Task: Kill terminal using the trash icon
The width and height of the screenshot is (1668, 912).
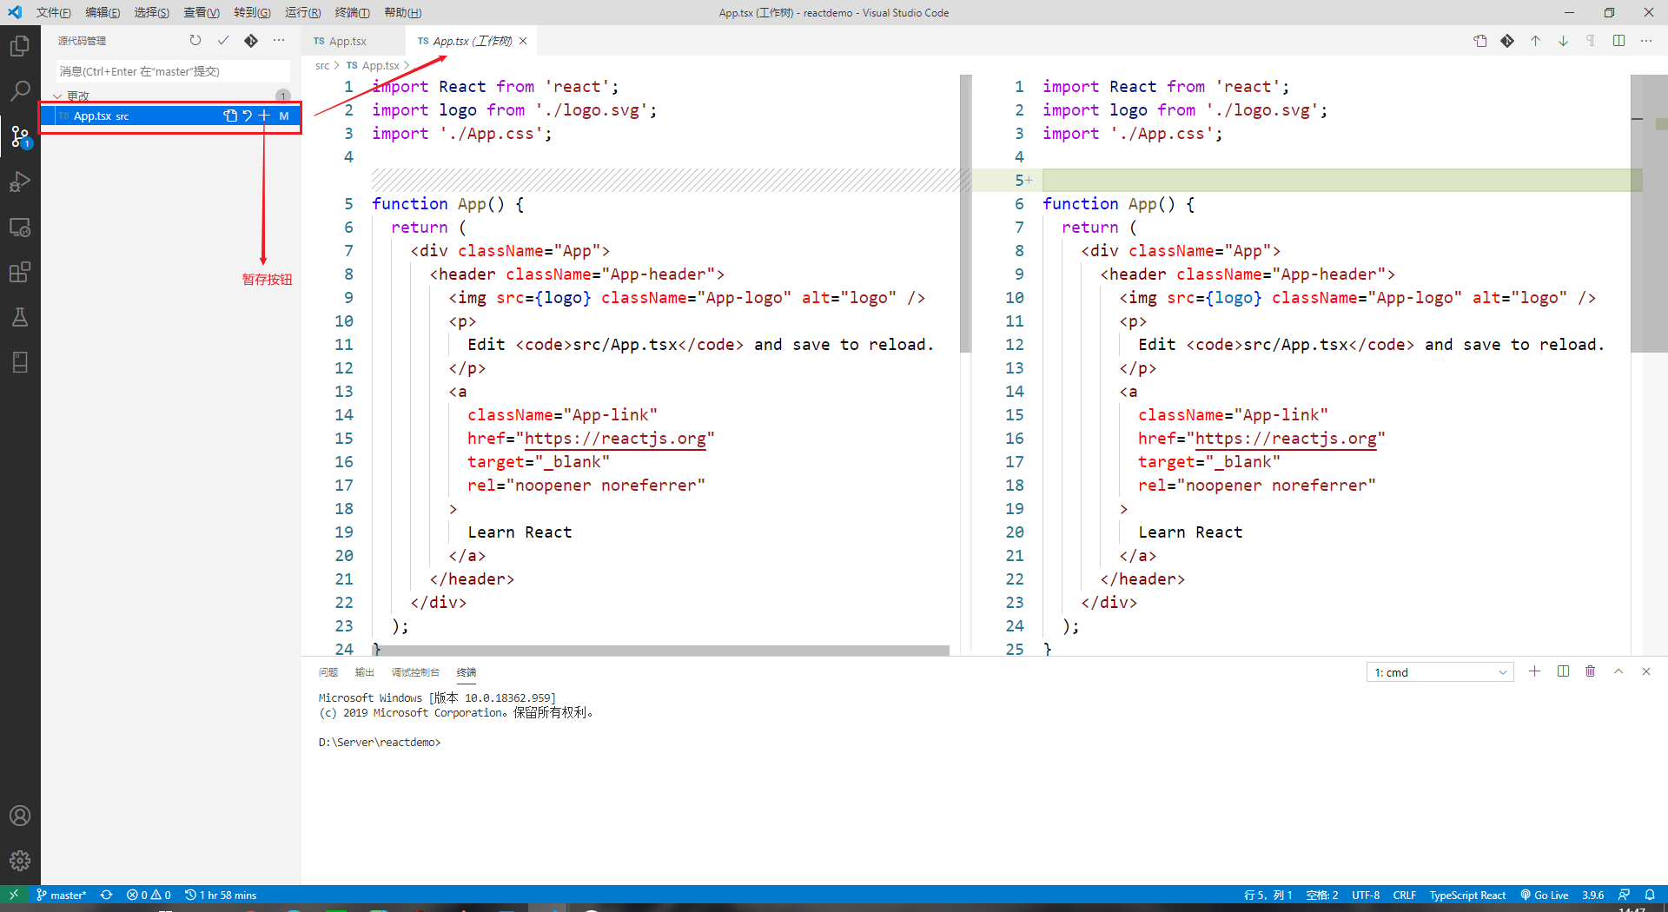Action: [1591, 671]
